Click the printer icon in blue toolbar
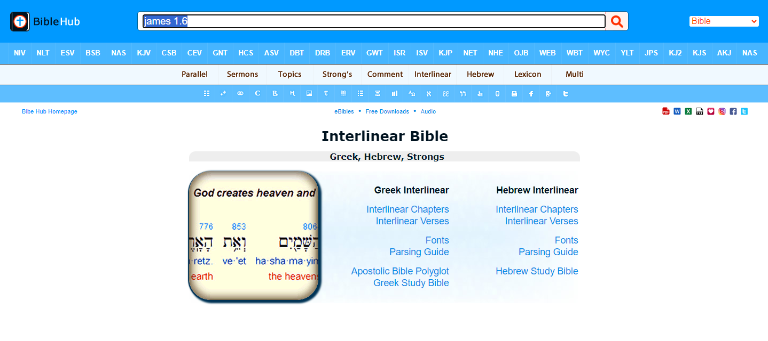This screenshot has width=768, height=341. [514, 93]
